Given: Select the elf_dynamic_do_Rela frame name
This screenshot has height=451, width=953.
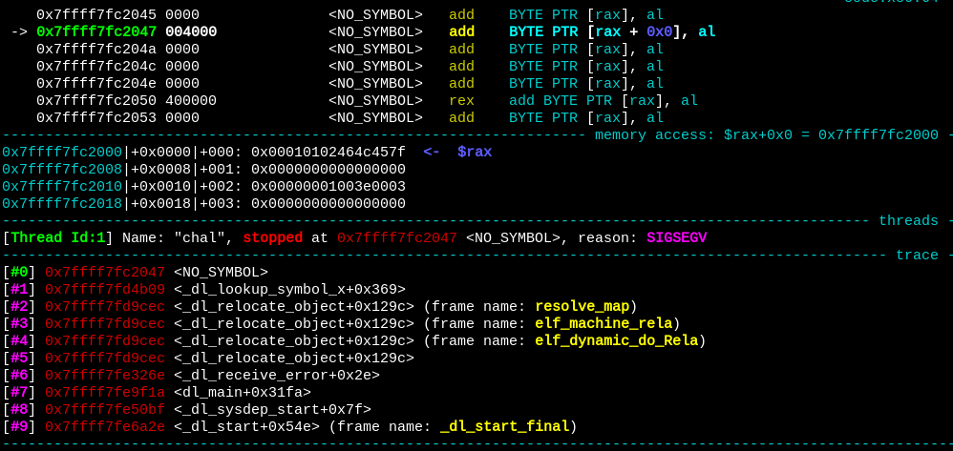Looking at the screenshot, I should (616, 341).
